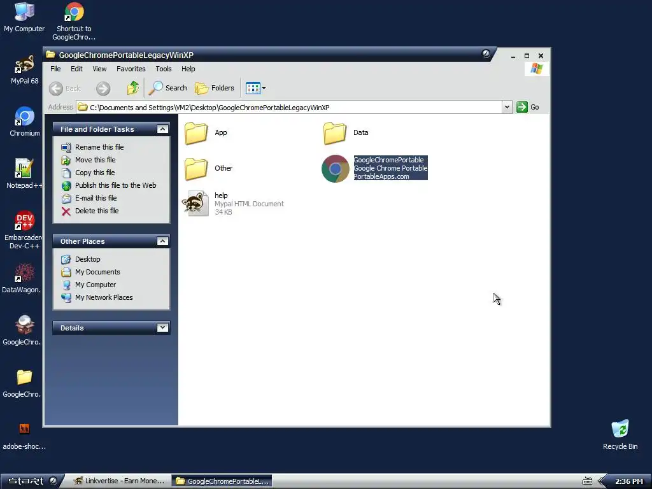Screen dimensions: 652x489
Task: Open the Views dropdown in toolbar
Action: pos(255,88)
